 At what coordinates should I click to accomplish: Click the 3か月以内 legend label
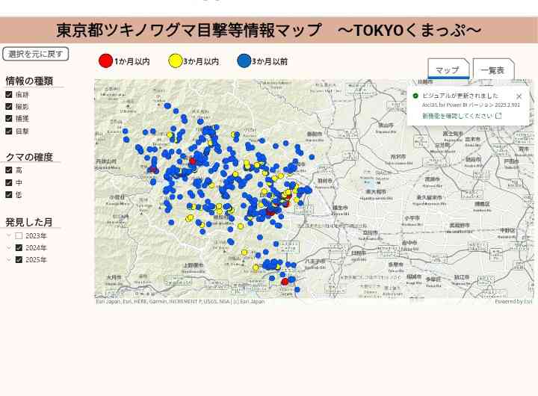pos(201,62)
